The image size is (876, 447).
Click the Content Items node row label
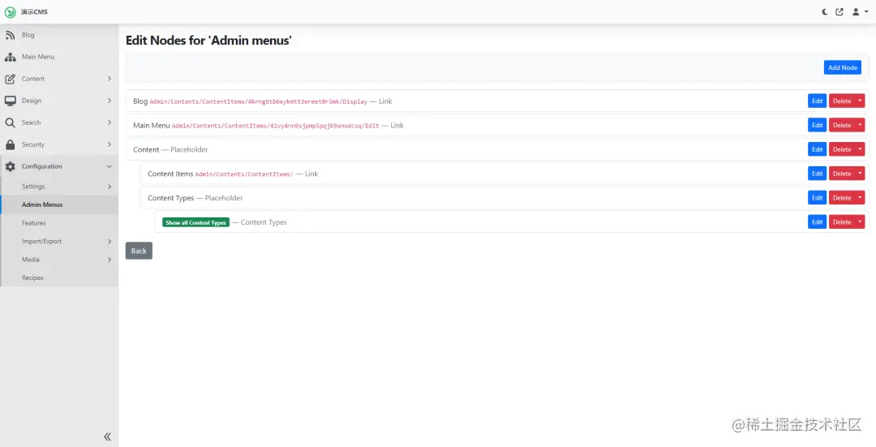pyautogui.click(x=170, y=174)
